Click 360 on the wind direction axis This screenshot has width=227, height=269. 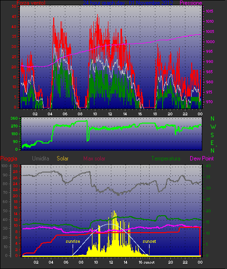(14, 118)
